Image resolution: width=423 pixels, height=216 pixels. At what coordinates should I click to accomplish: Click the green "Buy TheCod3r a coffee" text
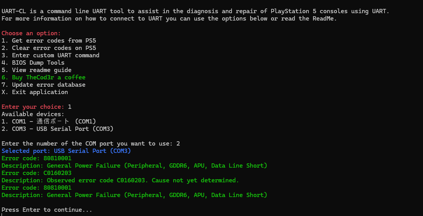coord(44,77)
